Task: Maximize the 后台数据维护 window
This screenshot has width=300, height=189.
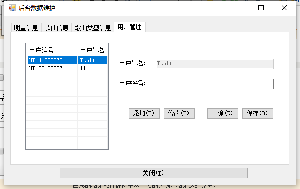Action: pos(261,8)
